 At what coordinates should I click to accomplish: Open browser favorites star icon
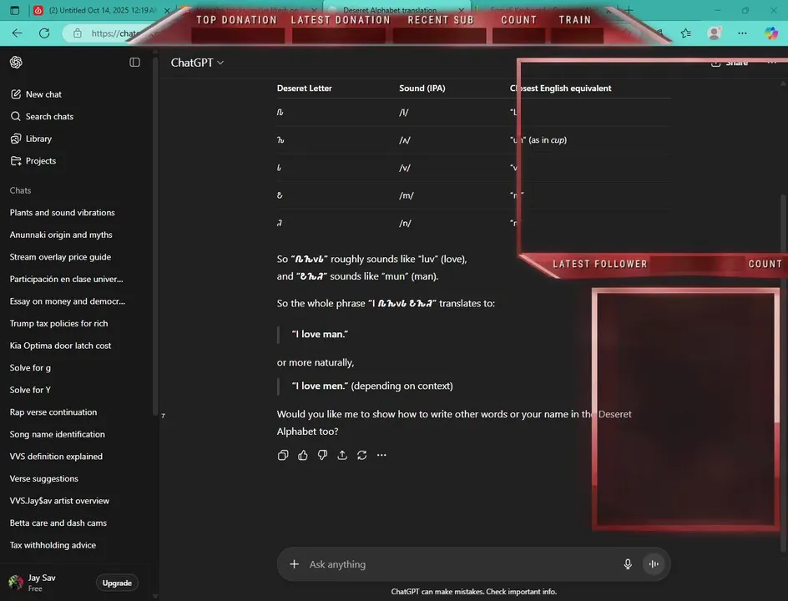click(x=686, y=33)
